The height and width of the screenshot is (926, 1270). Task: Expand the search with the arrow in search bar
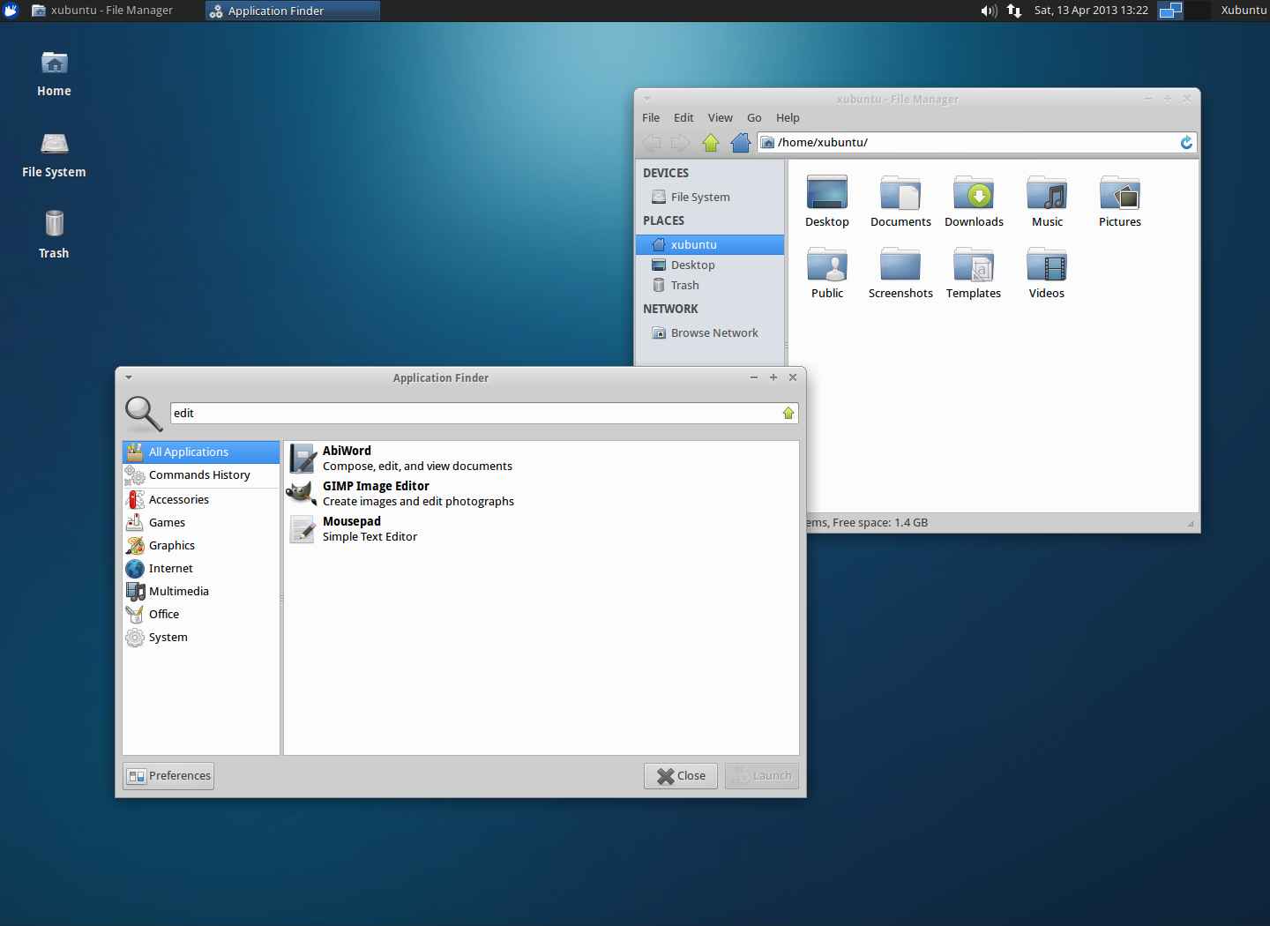(x=788, y=413)
